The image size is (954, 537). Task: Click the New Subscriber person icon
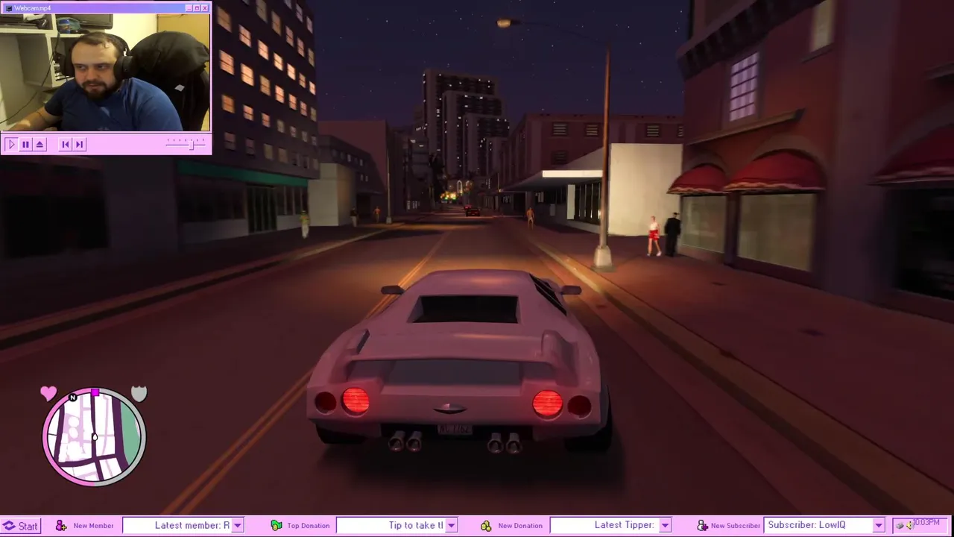tap(702, 526)
